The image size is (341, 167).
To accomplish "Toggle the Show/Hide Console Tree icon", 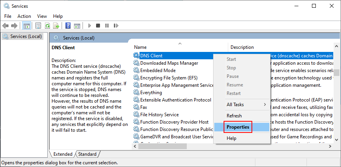I will click(27, 26).
